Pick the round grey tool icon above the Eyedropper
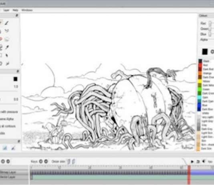Image resolution: width=214 pixels, height=185 pixels. [7, 39]
